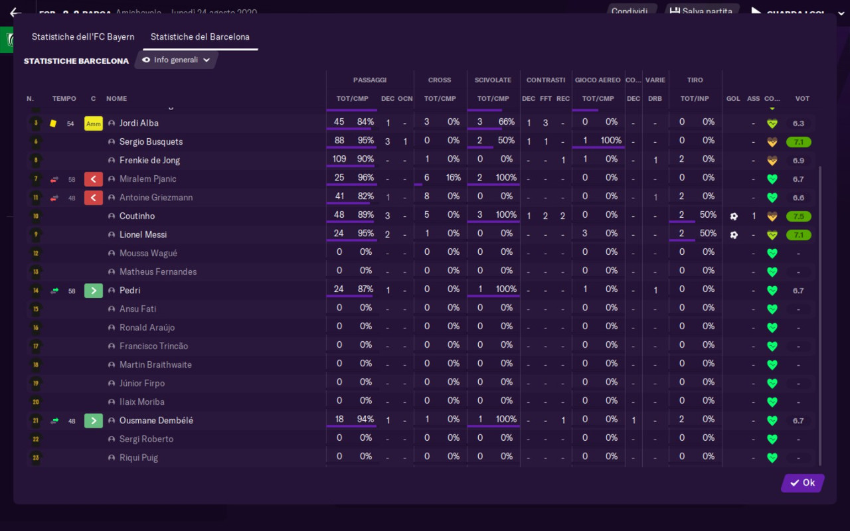Click the vertical scrollbar of player list
This screenshot has width=850, height=531.
[x=820, y=315]
